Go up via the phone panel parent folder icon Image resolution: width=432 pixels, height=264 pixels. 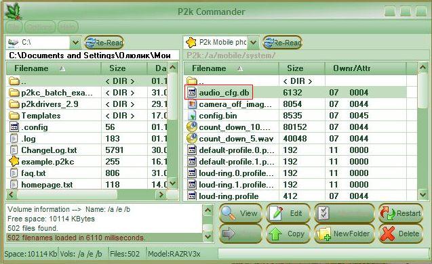[x=192, y=81]
